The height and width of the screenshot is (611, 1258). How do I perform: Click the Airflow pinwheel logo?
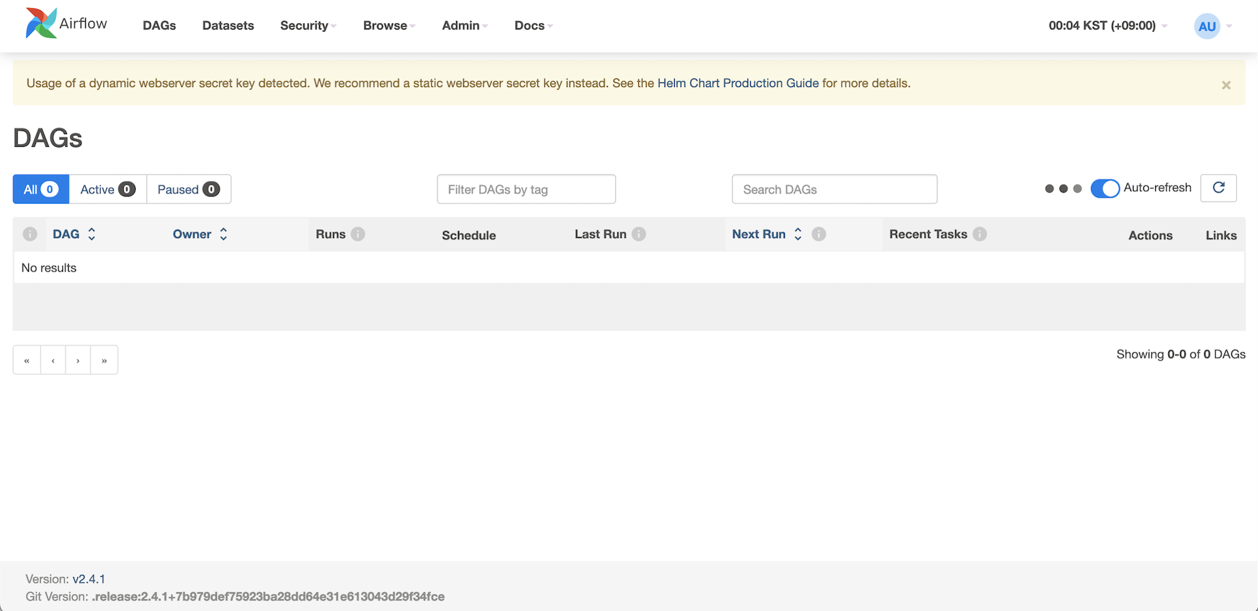(41, 24)
